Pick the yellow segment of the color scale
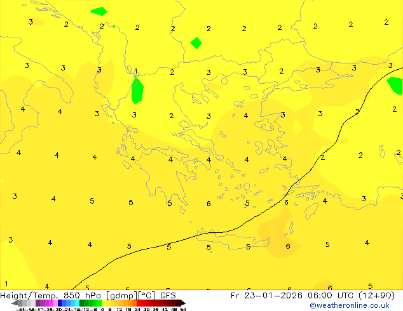403x311 pixels. (108, 303)
